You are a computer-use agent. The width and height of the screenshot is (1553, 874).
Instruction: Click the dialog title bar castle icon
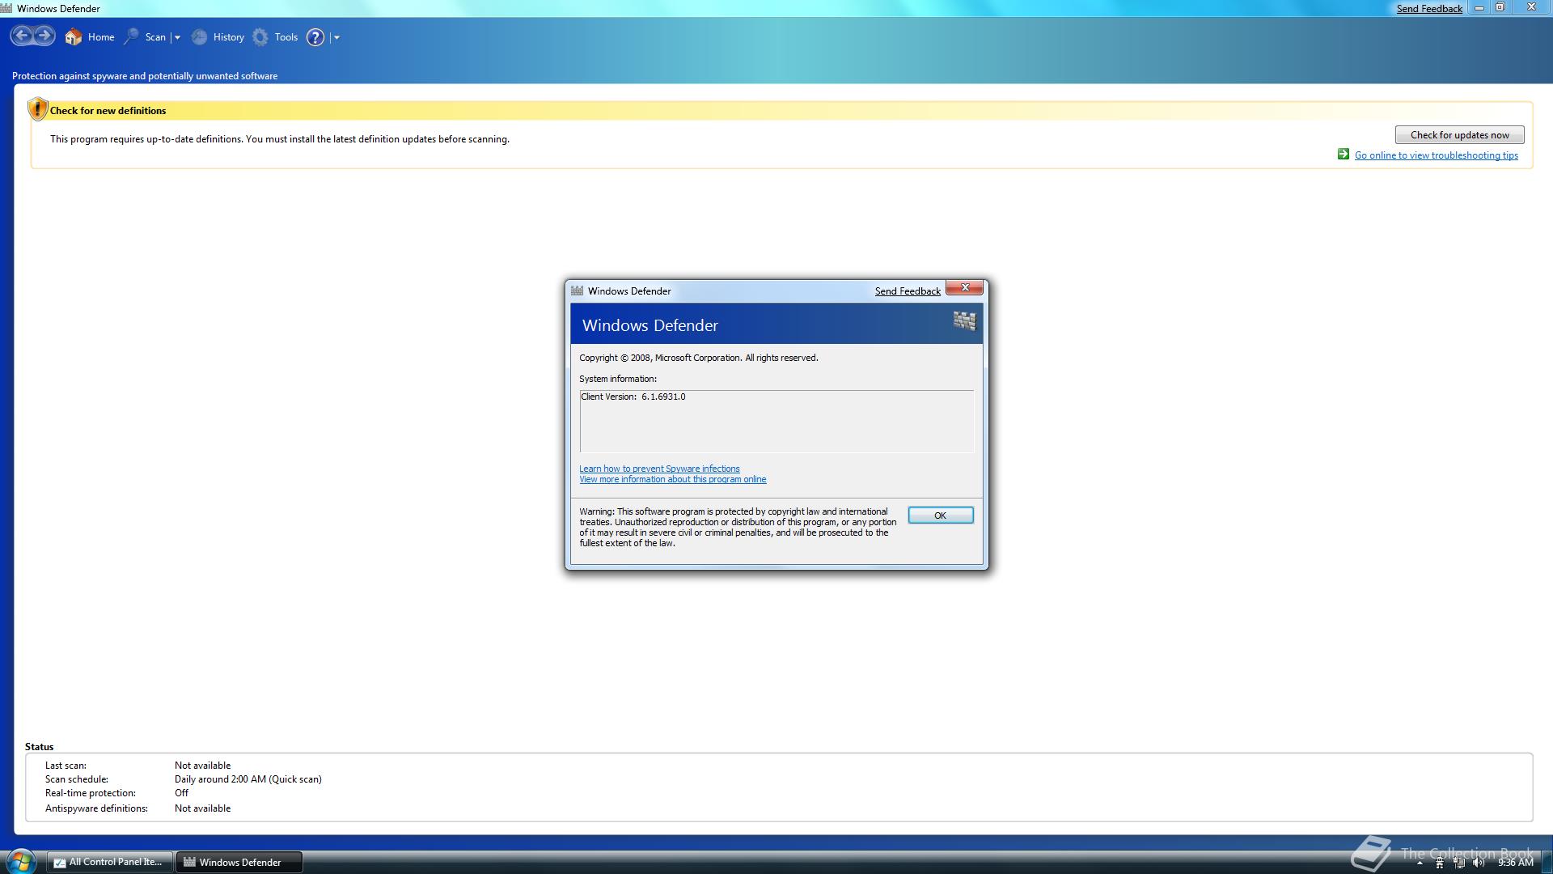[x=577, y=291]
